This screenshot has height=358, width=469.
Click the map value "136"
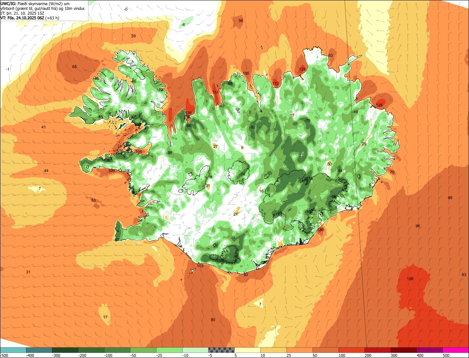[x=321, y=230]
